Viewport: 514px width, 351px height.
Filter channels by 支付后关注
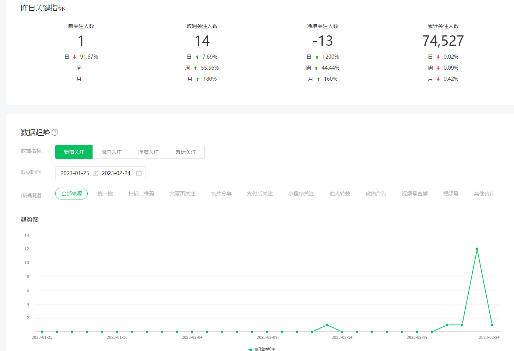tap(260, 194)
